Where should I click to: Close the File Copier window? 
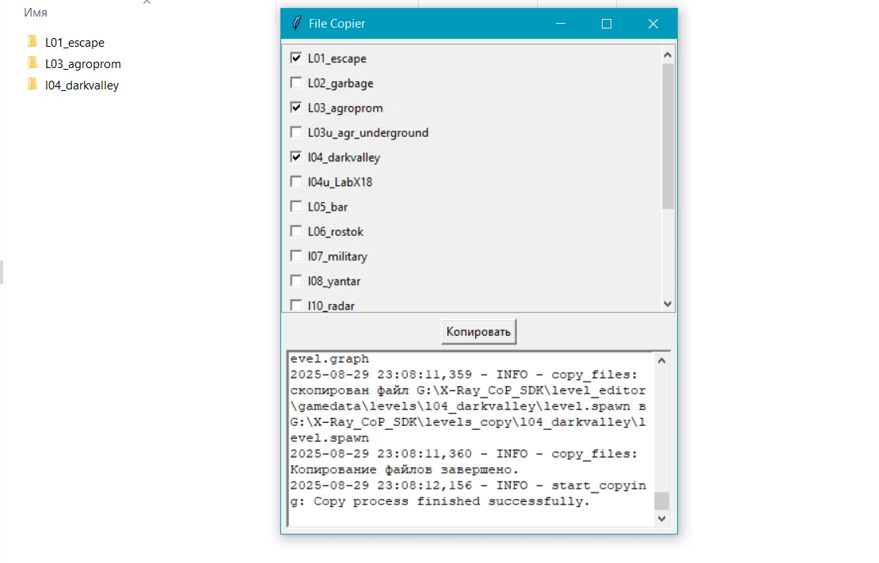click(653, 24)
